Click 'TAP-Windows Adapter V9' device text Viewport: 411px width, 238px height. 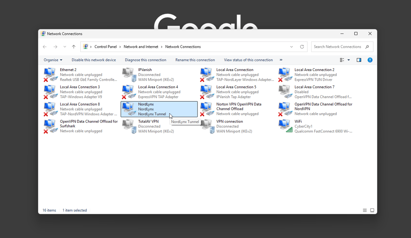pyautogui.click(x=81, y=97)
